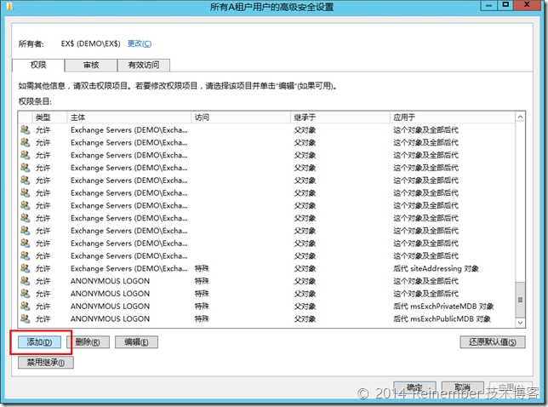
Task: Click 父对象 in the siteAddressing row
Action: 305,268
